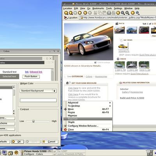
Task: Click the color scheme list scrollbar
Action: (x=14, y=100)
